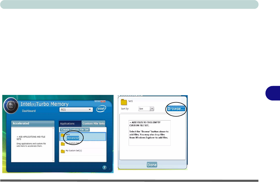280x182 pixels.
Task: Open the Intel logo
Action: point(101,109)
